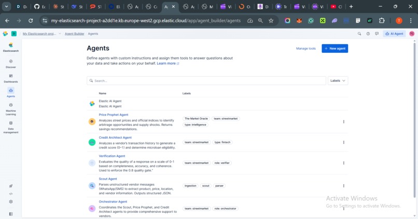Collapse the sidebar with the panel icon
The image size is (418, 219).
coord(11,214)
